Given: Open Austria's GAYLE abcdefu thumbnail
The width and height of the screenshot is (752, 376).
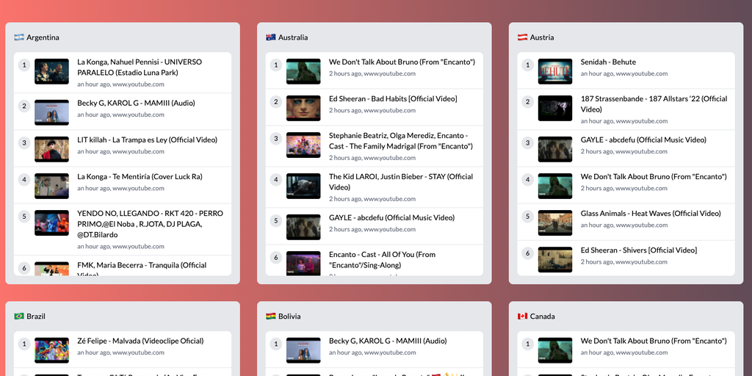Looking at the screenshot, I should point(555,150).
